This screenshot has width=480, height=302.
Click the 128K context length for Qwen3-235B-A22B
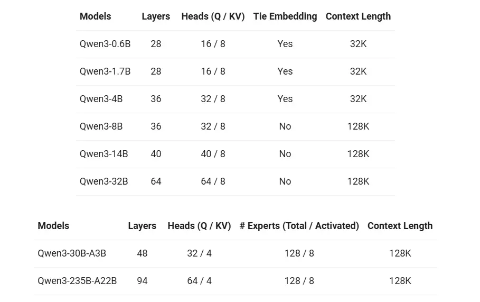coord(400,281)
